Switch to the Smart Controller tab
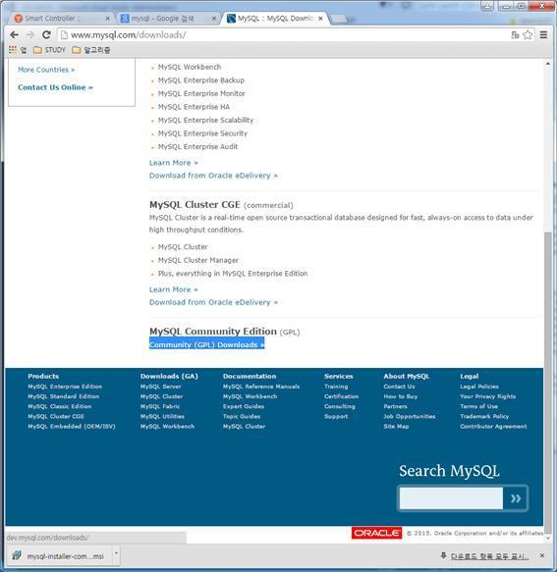The height and width of the screenshot is (572, 557). [x=60, y=19]
